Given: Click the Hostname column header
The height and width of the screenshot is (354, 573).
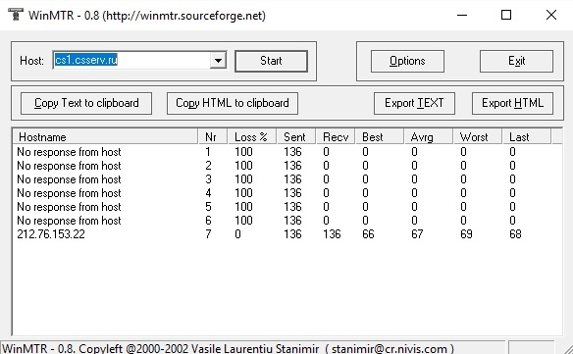Looking at the screenshot, I should point(106,137).
